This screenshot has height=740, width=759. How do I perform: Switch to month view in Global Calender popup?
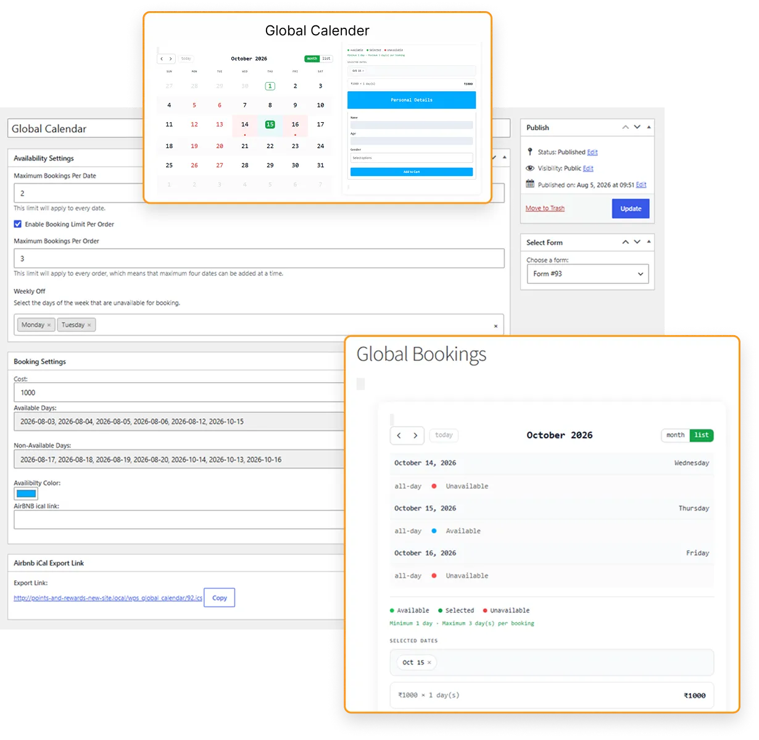312,59
